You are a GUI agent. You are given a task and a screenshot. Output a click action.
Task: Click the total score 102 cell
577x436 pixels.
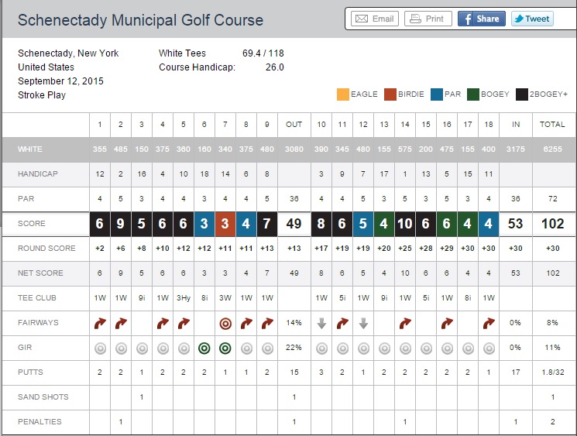tap(552, 225)
